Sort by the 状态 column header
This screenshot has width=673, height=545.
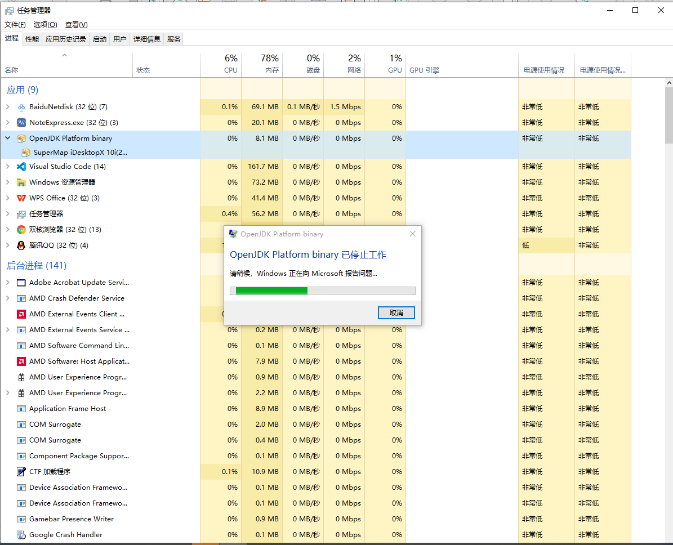(x=167, y=65)
